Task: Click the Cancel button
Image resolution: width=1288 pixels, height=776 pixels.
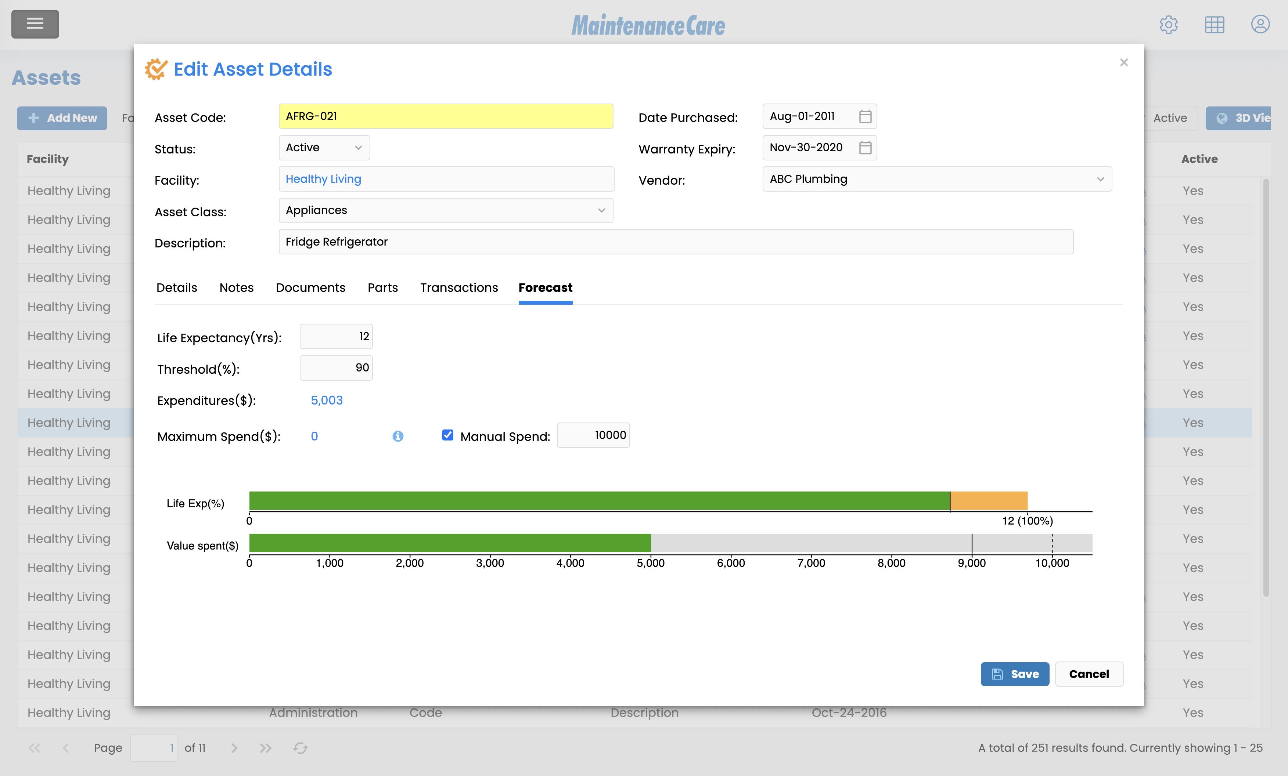Action: coord(1088,674)
